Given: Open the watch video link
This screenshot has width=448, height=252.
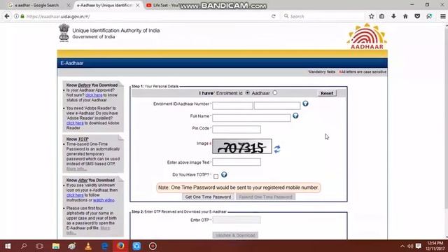Looking at the screenshot, I should pyautogui.click(x=104, y=200).
